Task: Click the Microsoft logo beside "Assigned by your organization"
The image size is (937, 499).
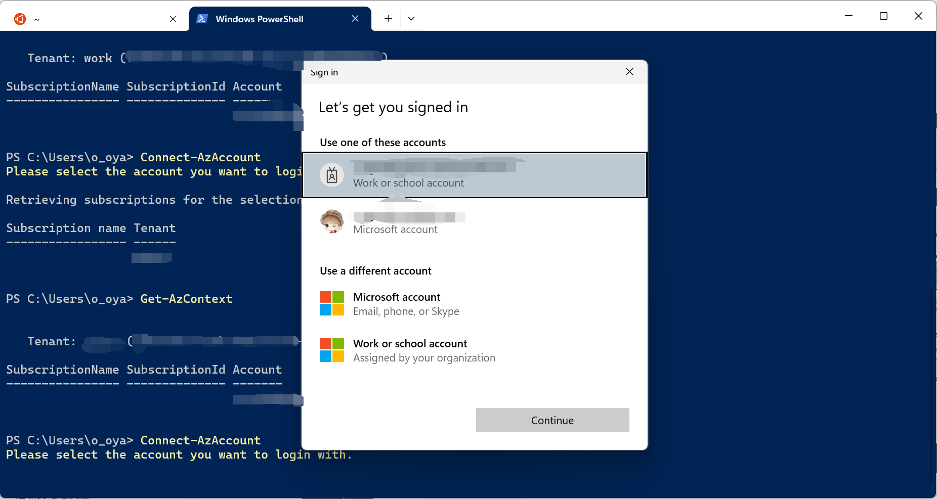Action: (332, 350)
